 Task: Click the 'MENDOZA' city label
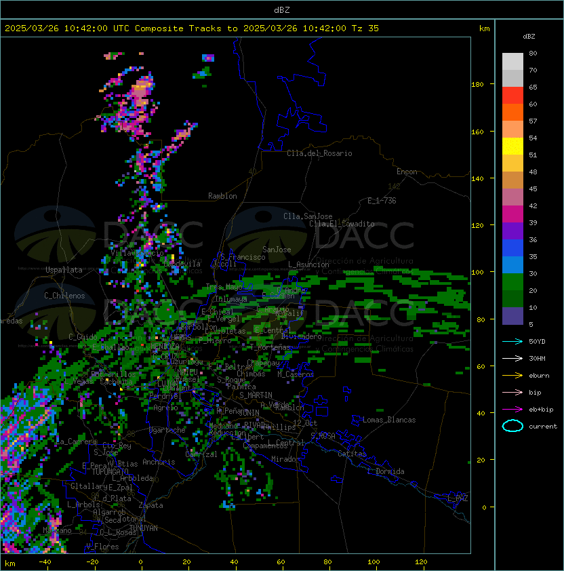(165, 346)
